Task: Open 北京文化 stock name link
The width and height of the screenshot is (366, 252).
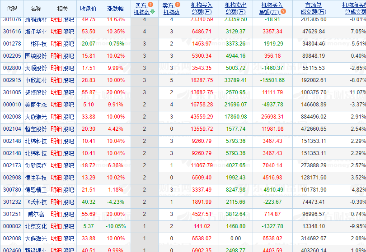Action: pos(36,226)
